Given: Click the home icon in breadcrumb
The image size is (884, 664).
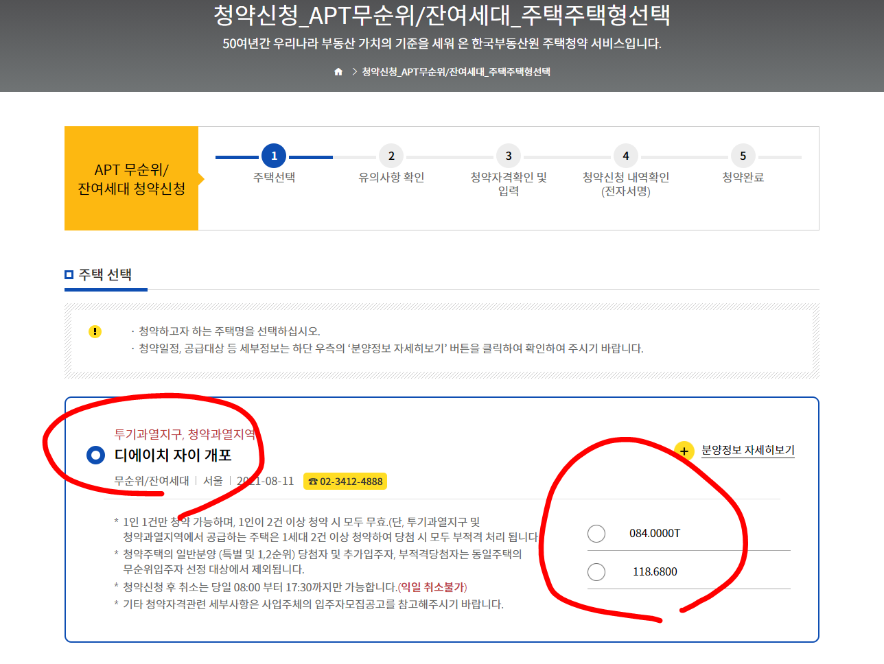Looking at the screenshot, I should (338, 72).
